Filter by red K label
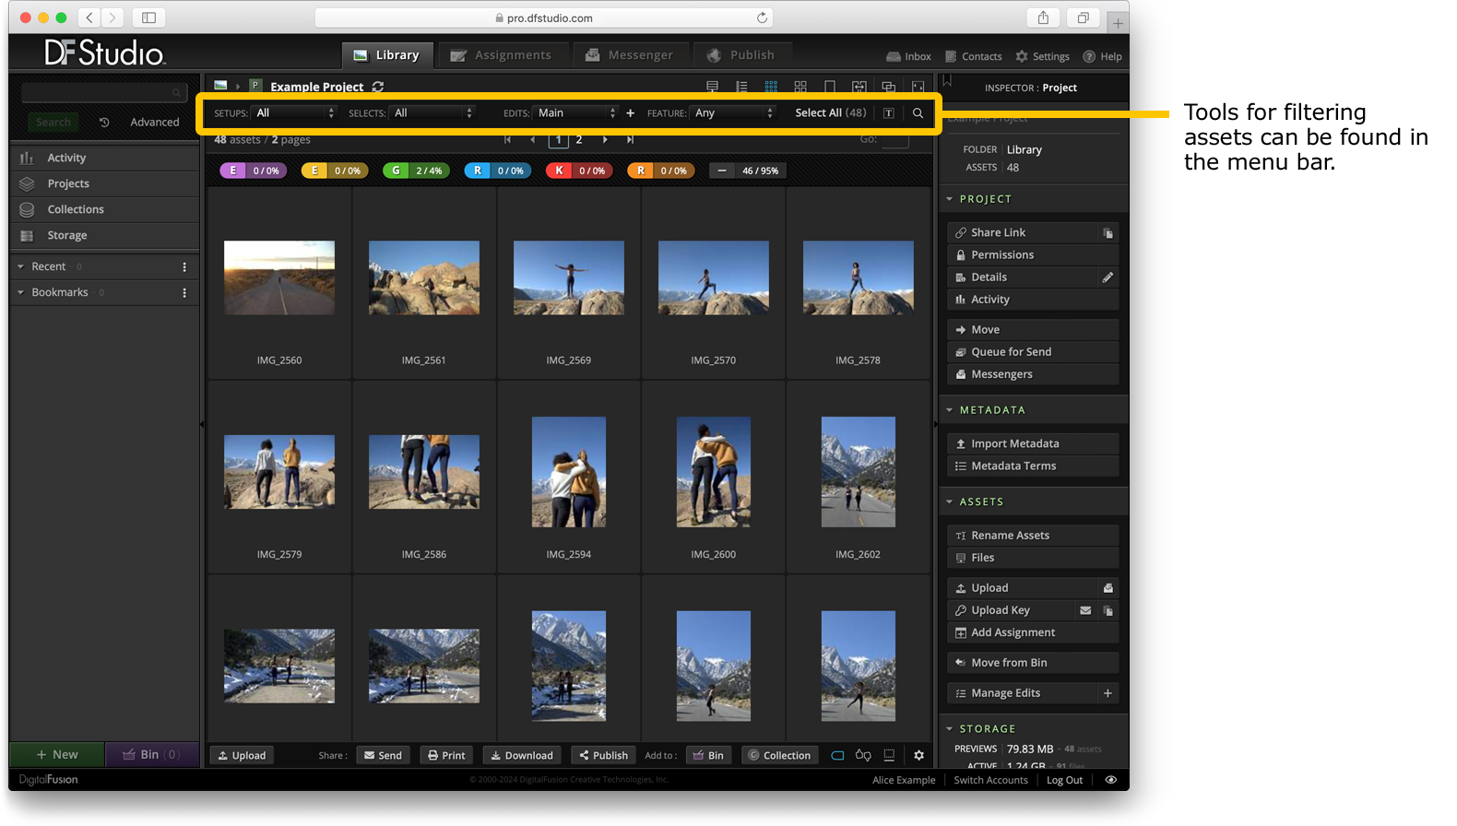 pyautogui.click(x=579, y=171)
